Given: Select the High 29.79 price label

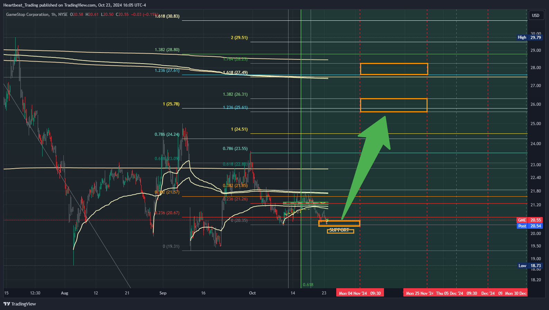Looking at the screenshot, I should pos(530,37).
